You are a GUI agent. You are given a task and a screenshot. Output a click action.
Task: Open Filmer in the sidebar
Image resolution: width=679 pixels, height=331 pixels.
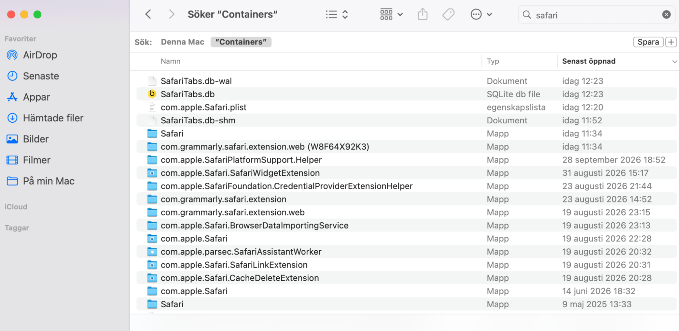point(37,160)
